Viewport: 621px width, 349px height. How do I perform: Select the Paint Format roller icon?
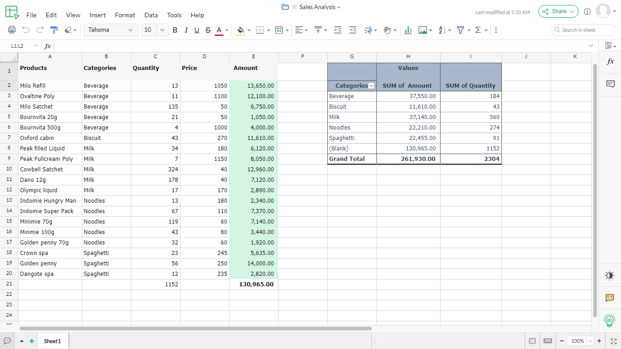54,30
